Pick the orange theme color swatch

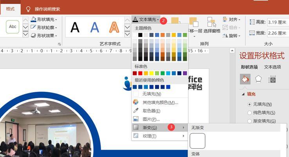click(163, 35)
